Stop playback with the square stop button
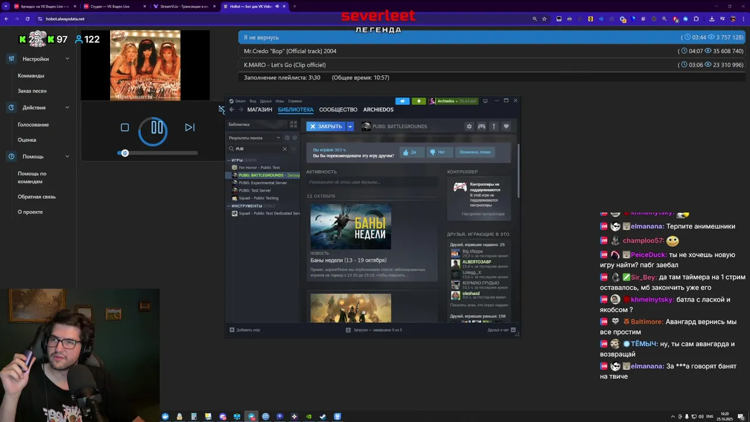The width and height of the screenshot is (750, 422). click(x=125, y=127)
